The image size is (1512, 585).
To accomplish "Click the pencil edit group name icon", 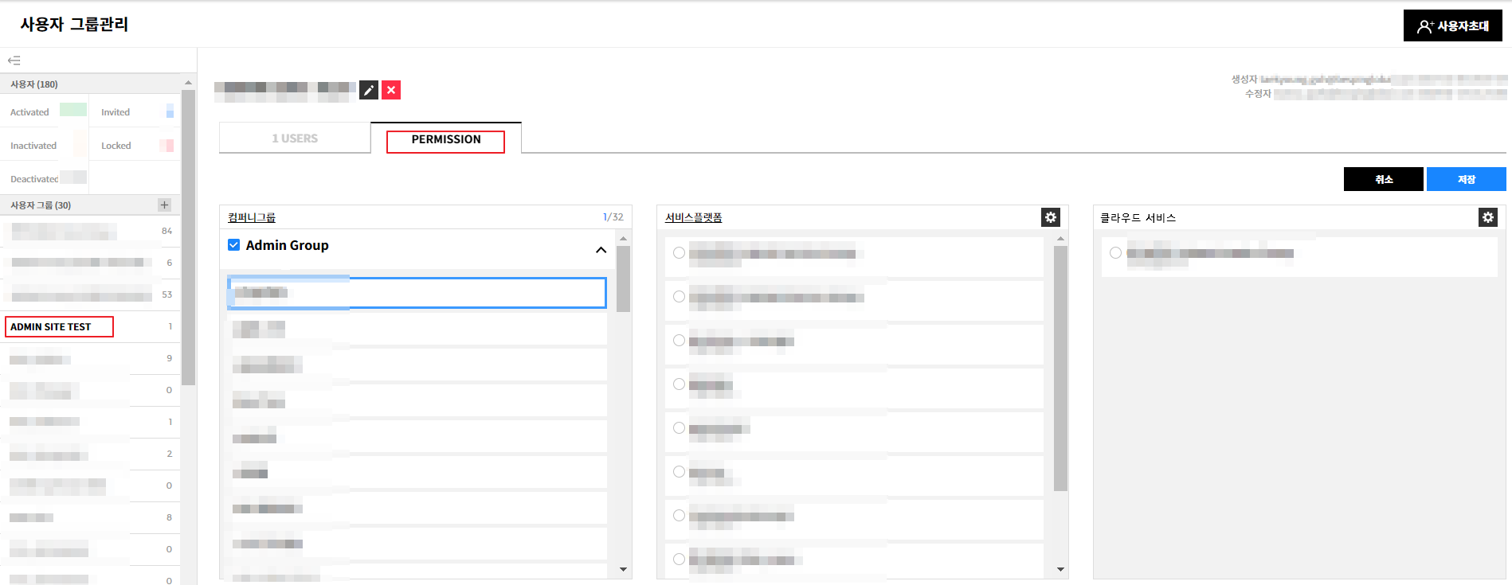I will [x=368, y=91].
